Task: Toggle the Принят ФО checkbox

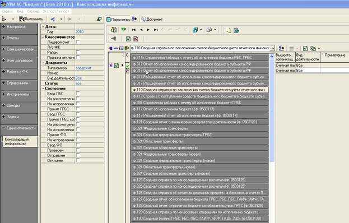Action: pos(77,134)
